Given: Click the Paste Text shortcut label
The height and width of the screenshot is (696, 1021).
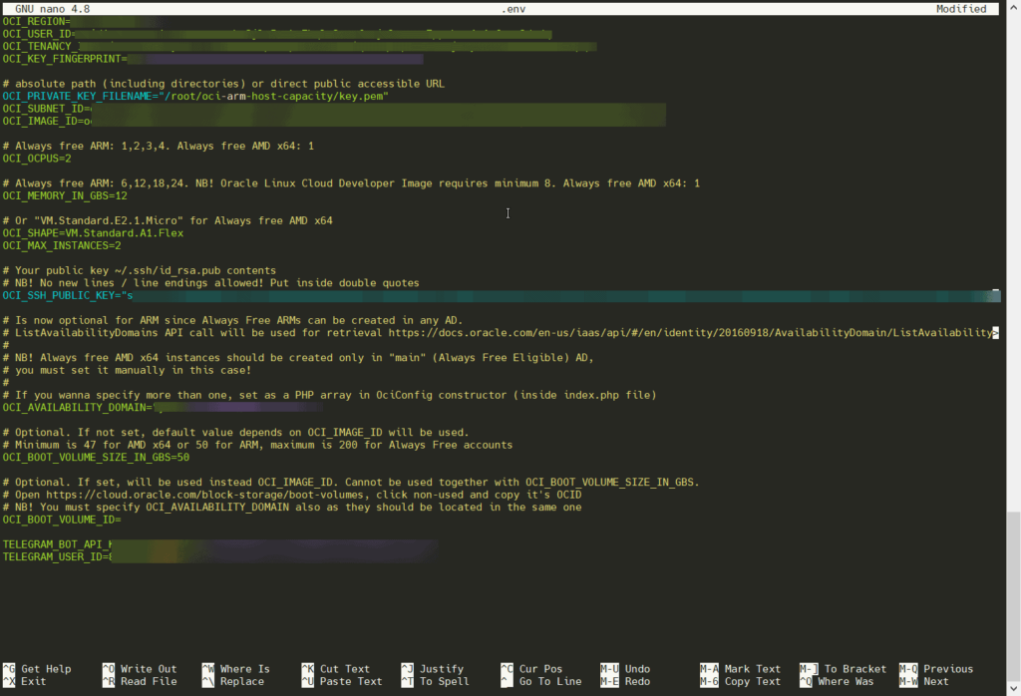Looking at the screenshot, I should click(351, 681).
